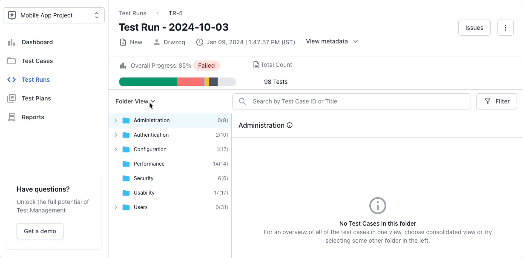This screenshot has height=258, width=523.
Task: Click the info icon beside Administration heading
Action: (x=290, y=125)
